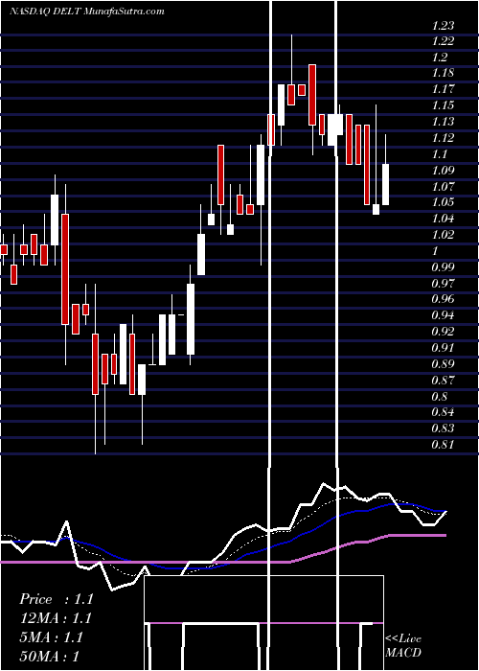Image resolution: width=479 pixels, height=671 pixels.
Task: Pick the 1.02 price axis label
Action: coord(443,235)
